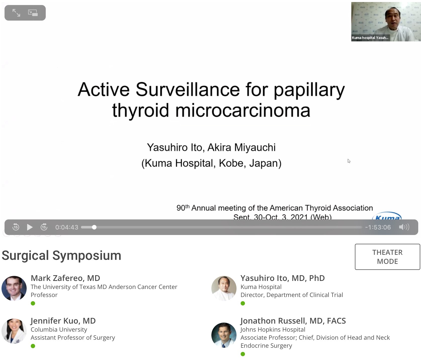Click the remaining time -1:53:06

tap(378, 227)
